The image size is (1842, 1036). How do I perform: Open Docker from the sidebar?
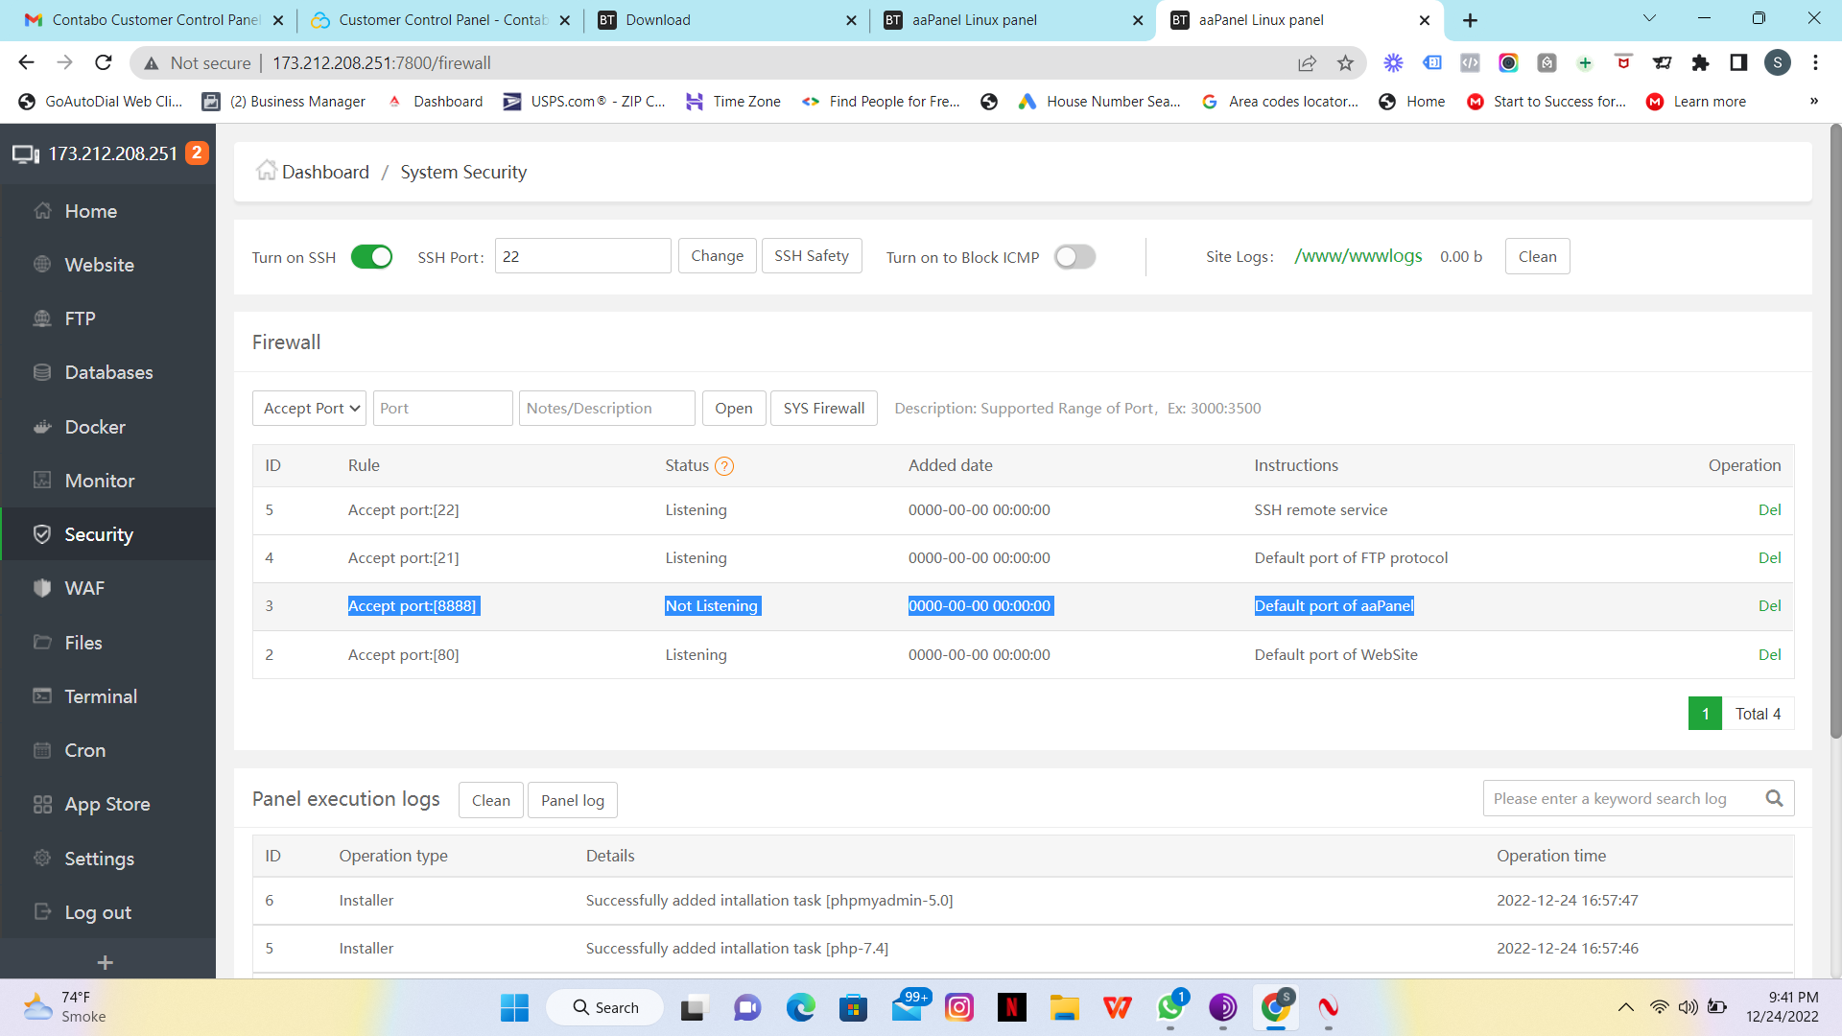pyautogui.click(x=94, y=427)
